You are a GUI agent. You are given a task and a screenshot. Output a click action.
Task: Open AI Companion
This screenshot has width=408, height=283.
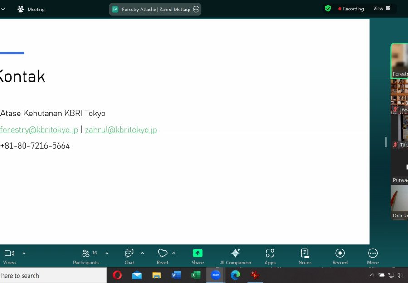pos(235,257)
